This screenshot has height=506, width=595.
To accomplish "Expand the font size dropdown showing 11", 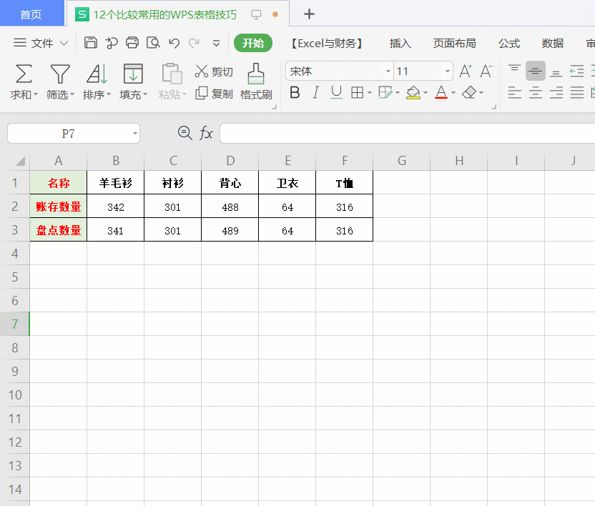I will click(448, 71).
